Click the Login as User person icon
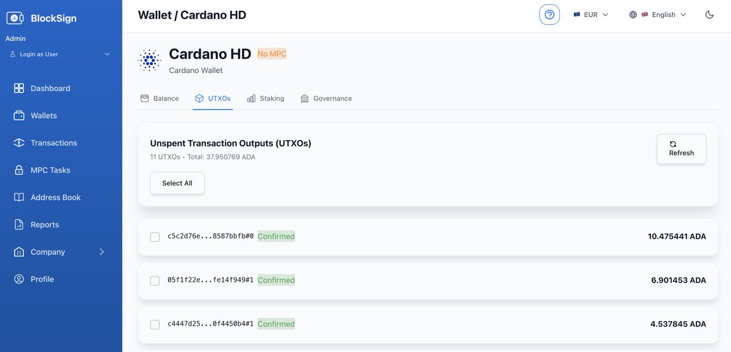This screenshot has height=352, width=731. point(13,54)
